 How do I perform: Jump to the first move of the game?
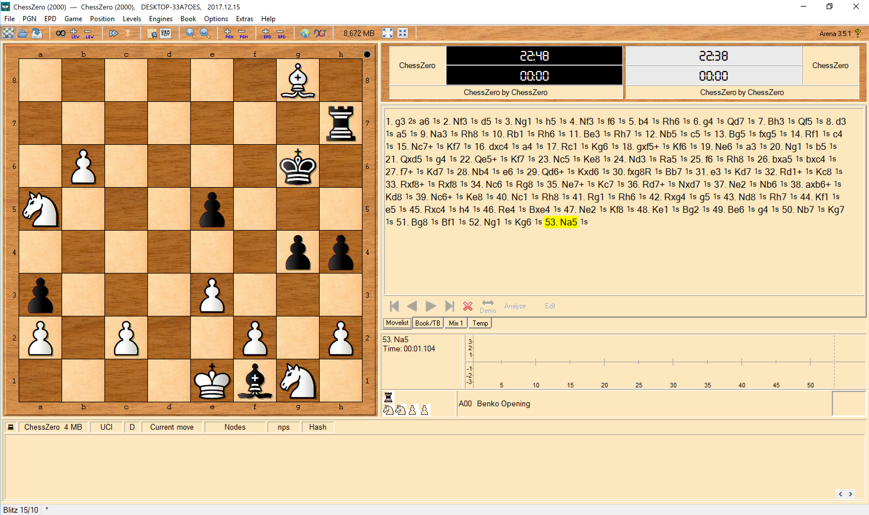(394, 306)
